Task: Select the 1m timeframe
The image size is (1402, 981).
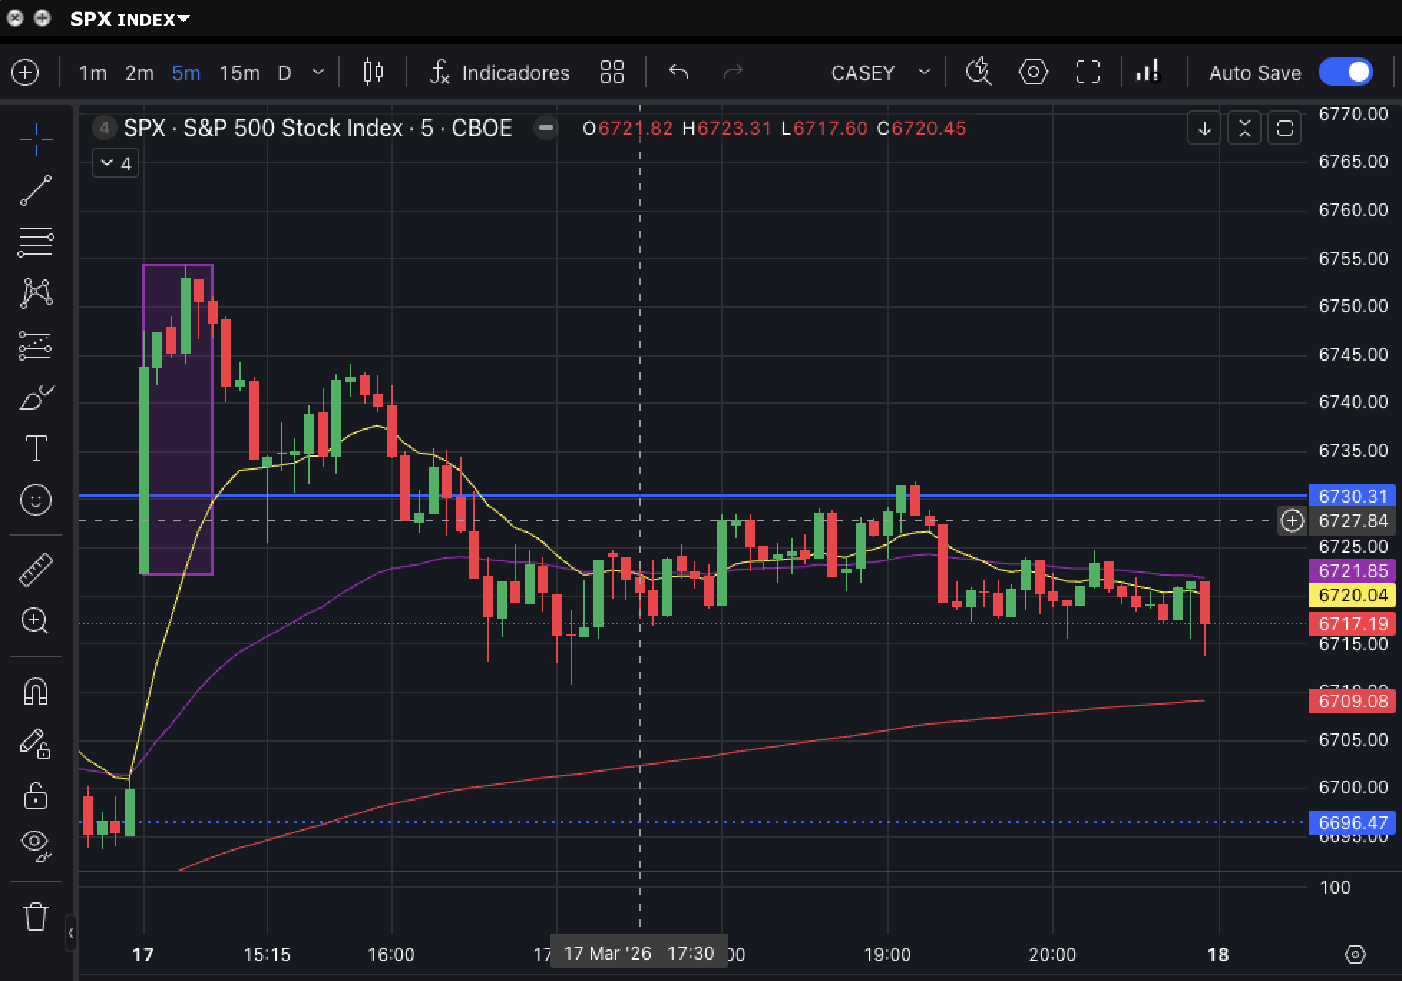Action: (x=93, y=72)
